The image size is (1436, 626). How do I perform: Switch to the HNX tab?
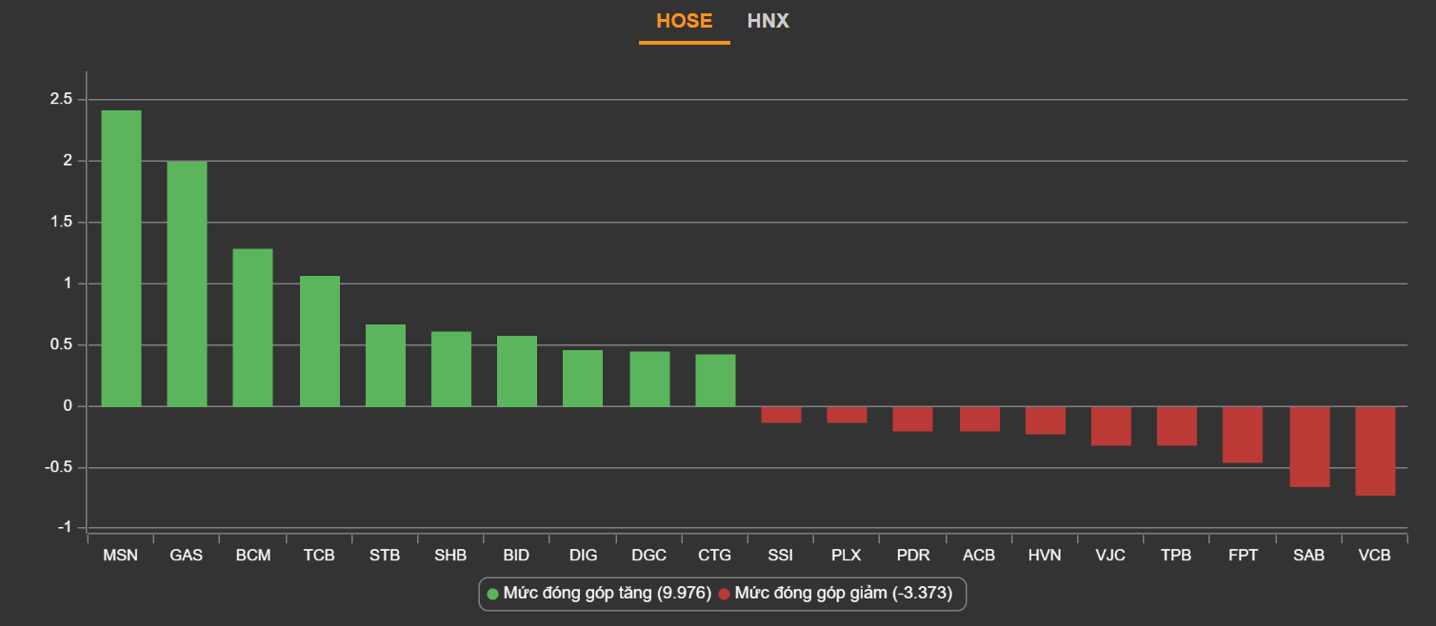click(768, 21)
